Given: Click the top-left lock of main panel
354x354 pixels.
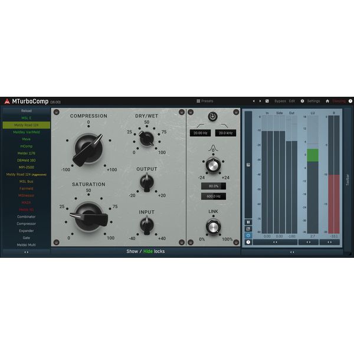Looking at the screenshot, I should (x=56, y=112).
